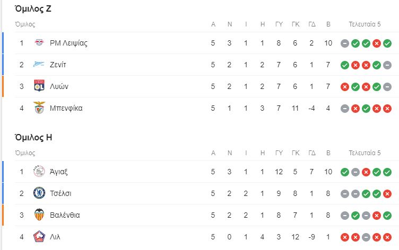The image size is (399, 250).
Task: Click the Valencia club crest
Action: coord(39,215)
